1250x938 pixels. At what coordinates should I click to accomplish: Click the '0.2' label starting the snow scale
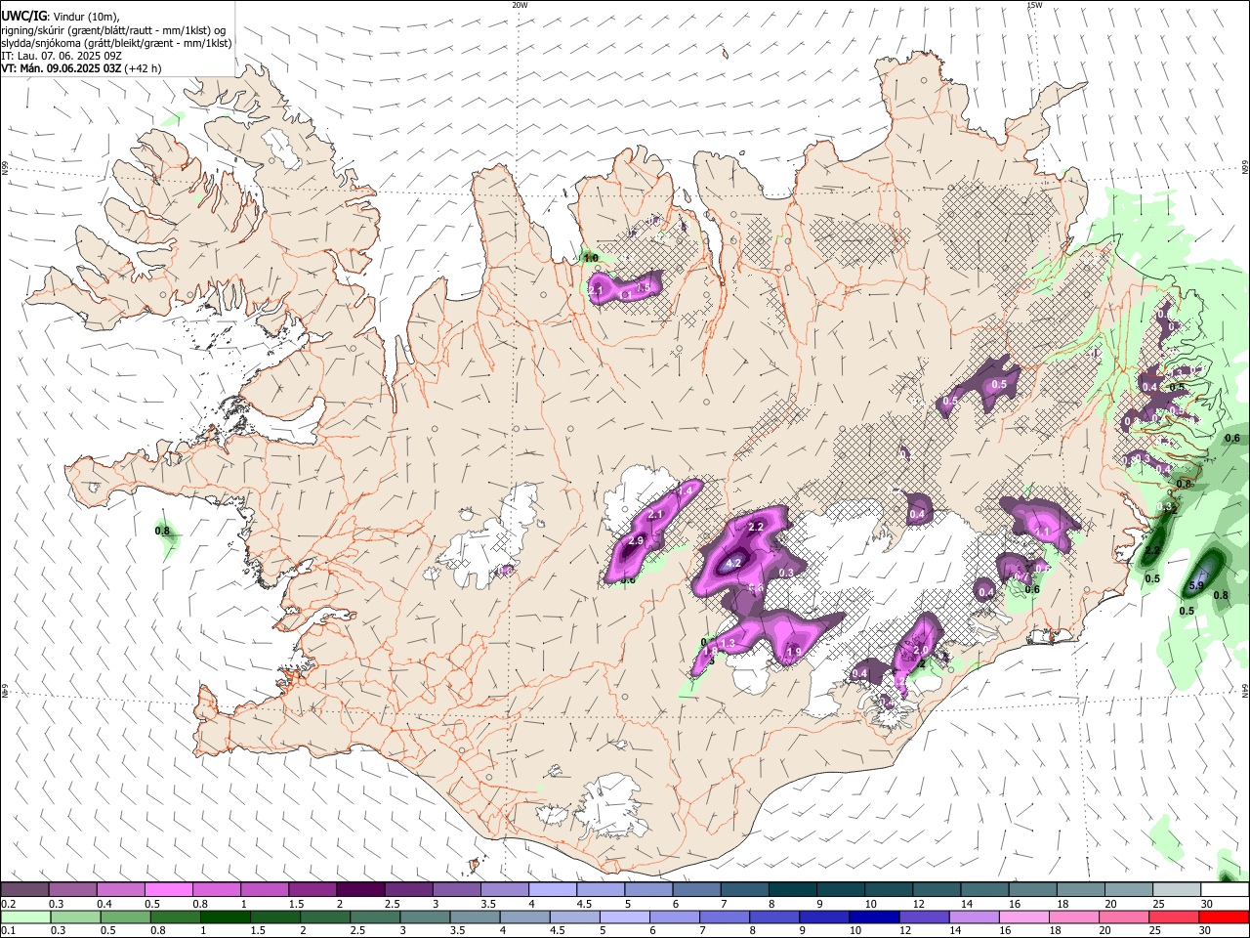8,904
